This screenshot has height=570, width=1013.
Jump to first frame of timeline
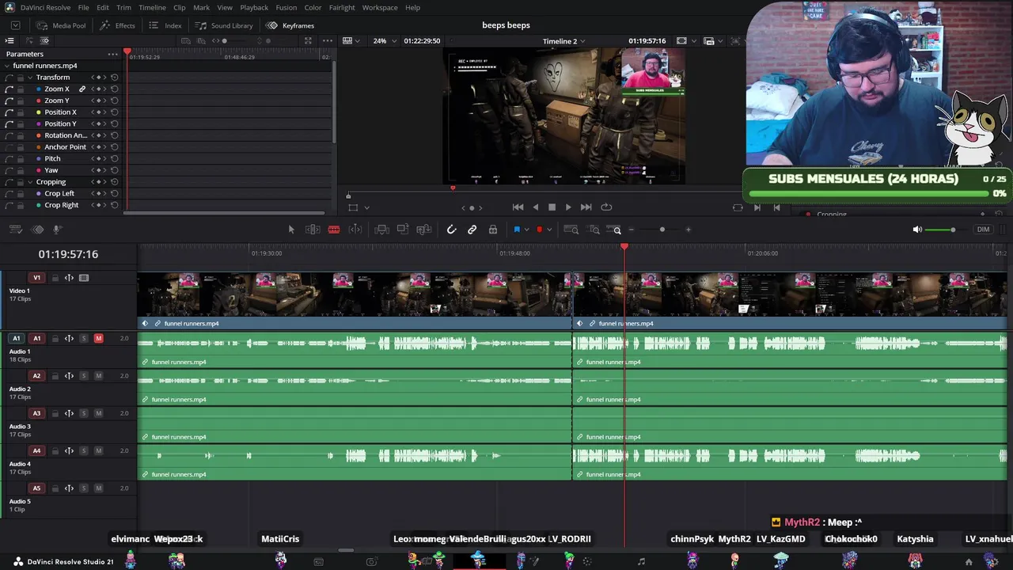(518, 207)
